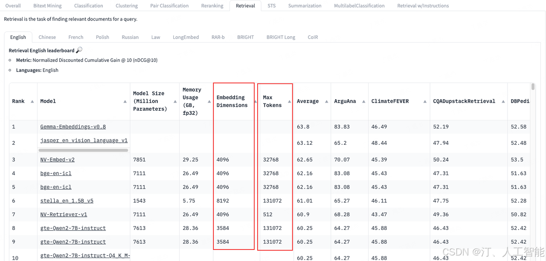Sort by Rank column arrow
The image size is (546, 261).
pyautogui.click(x=32, y=101)
